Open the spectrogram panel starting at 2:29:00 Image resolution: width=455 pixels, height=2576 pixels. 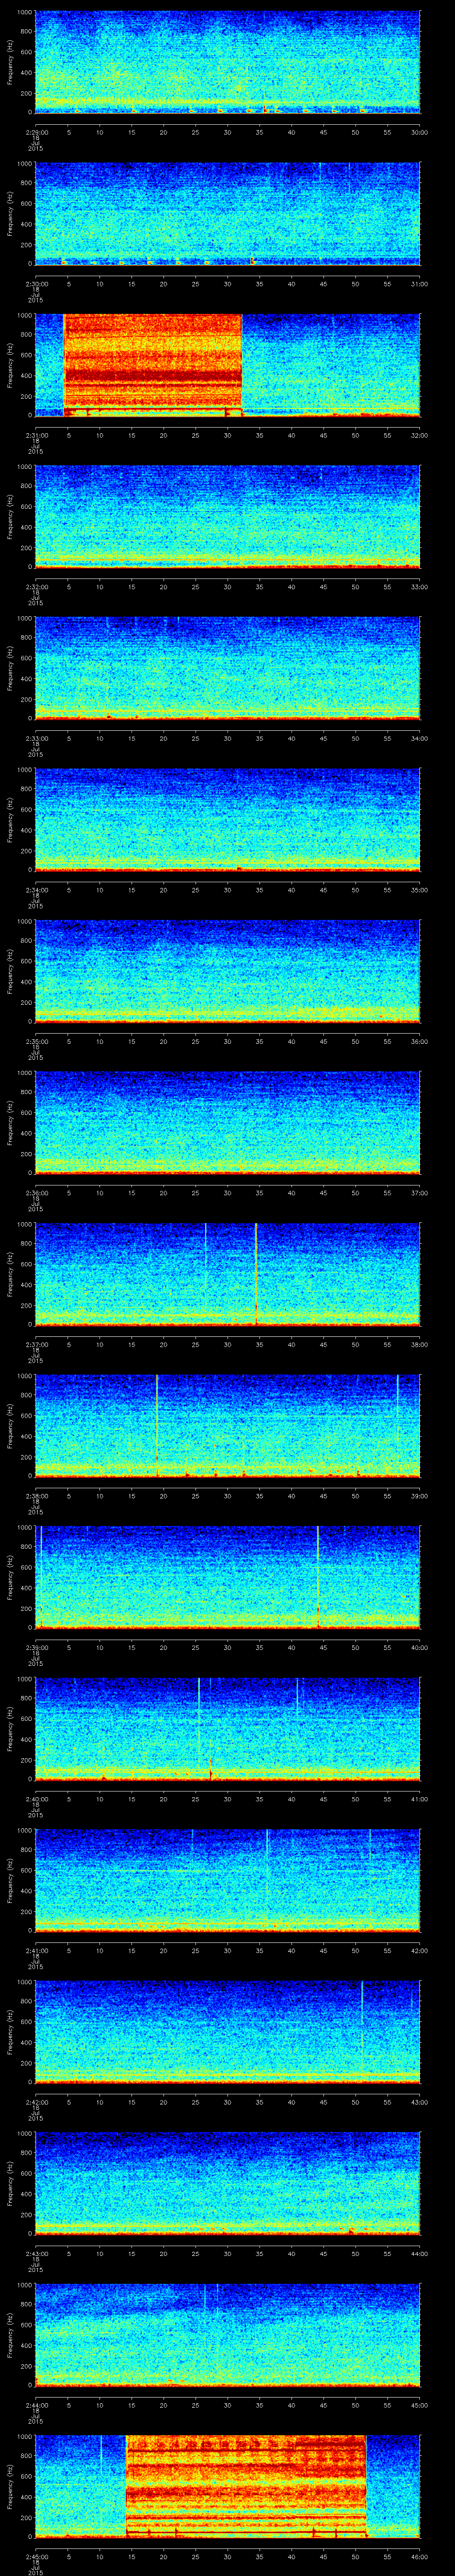pyautogui.click(x=227, y=62)
